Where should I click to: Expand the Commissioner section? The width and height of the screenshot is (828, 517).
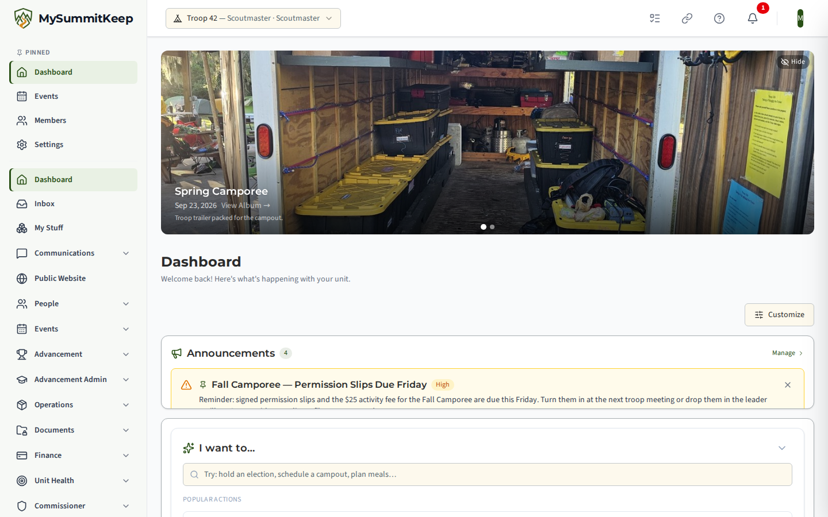pyautogui.click(x=73, y=506)
